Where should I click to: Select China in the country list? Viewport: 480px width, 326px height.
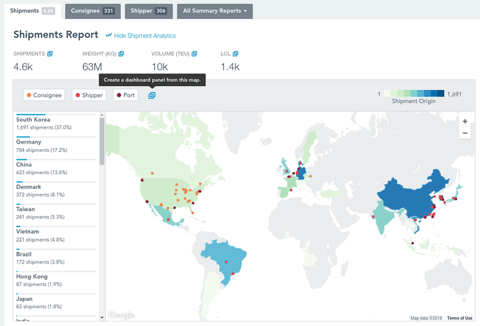[56, 168]
